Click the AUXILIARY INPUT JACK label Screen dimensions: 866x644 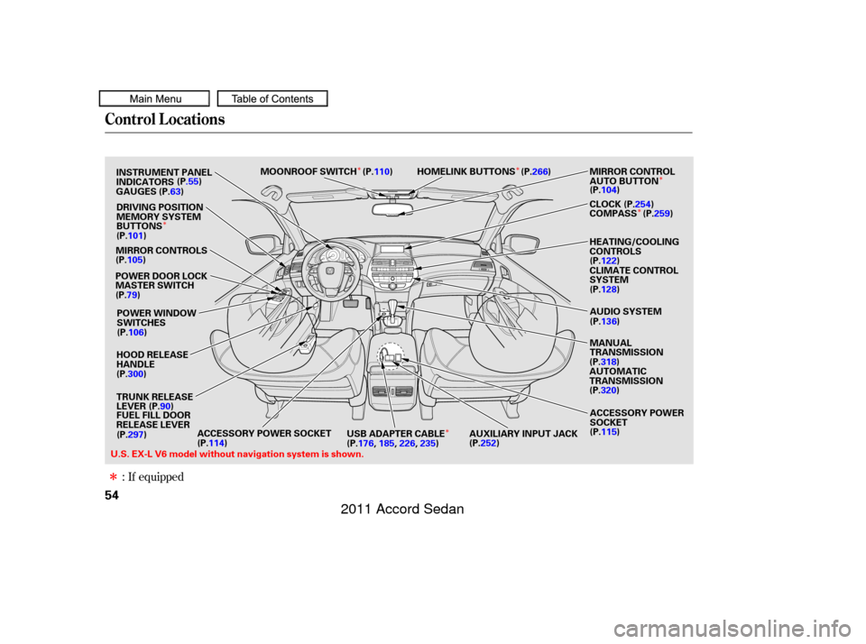[x=523, y=434]
